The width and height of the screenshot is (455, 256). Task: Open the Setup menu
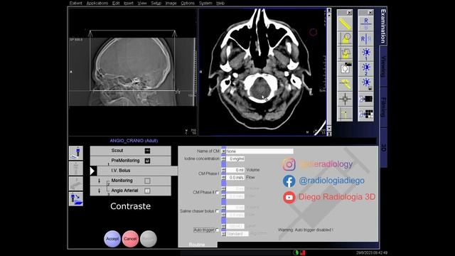pos(156,3)
